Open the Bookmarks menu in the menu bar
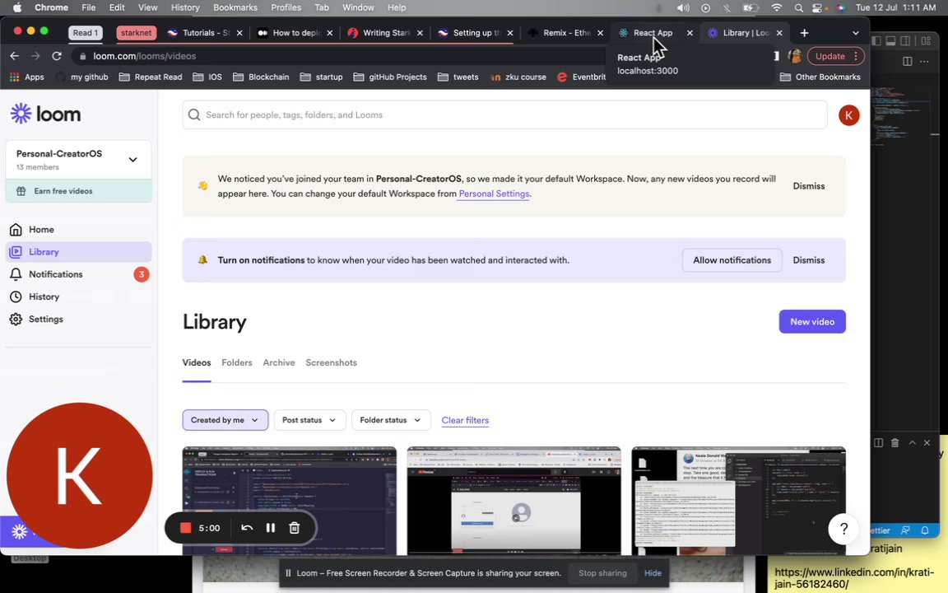The width and height of the screenshot is (948, 593). pos(235,7)
